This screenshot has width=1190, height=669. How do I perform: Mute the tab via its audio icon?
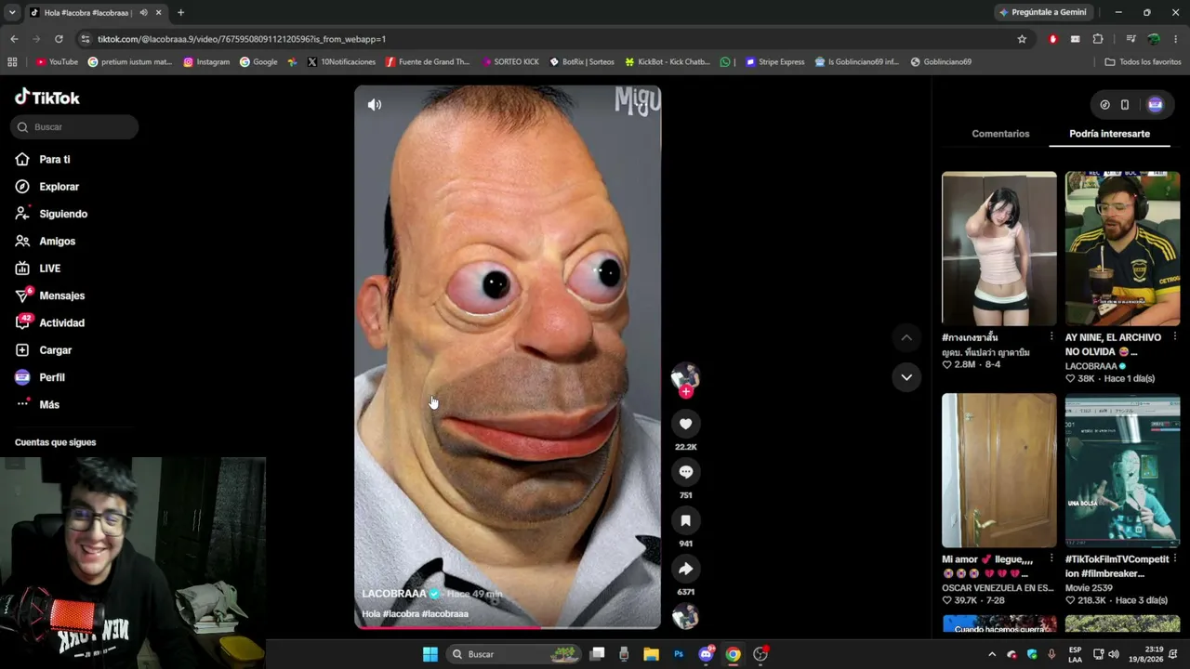coord(143,12)
